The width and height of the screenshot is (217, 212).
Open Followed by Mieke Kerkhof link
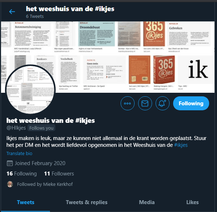tap(45, 184)
